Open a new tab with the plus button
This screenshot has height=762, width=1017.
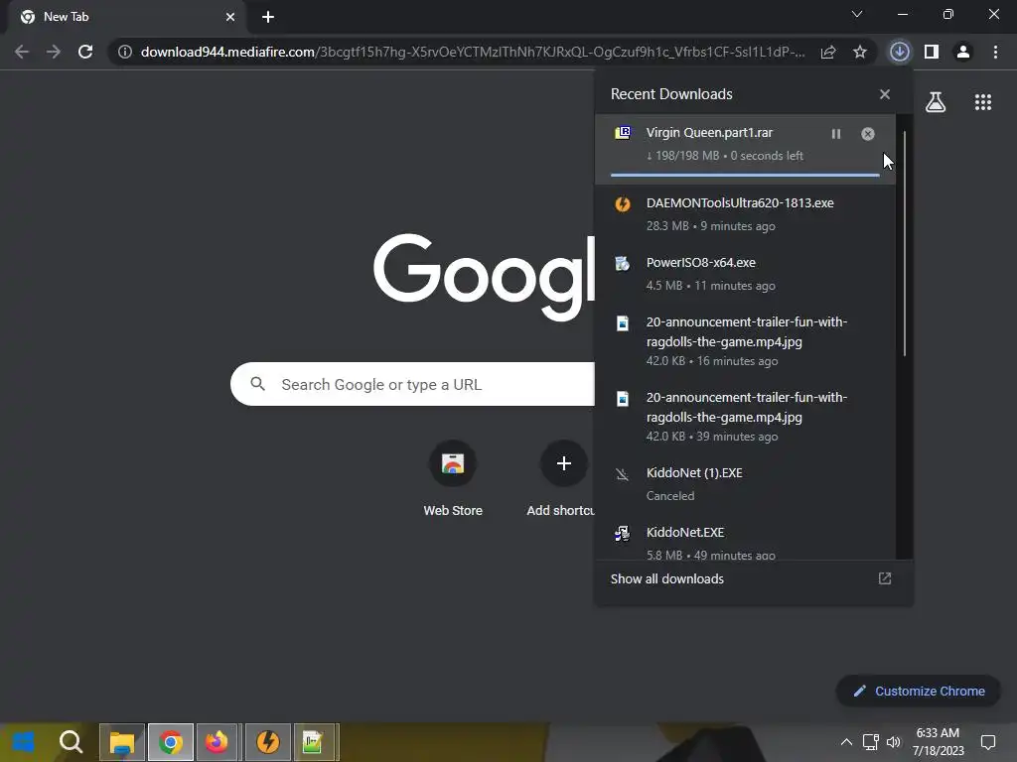point(268,17)
